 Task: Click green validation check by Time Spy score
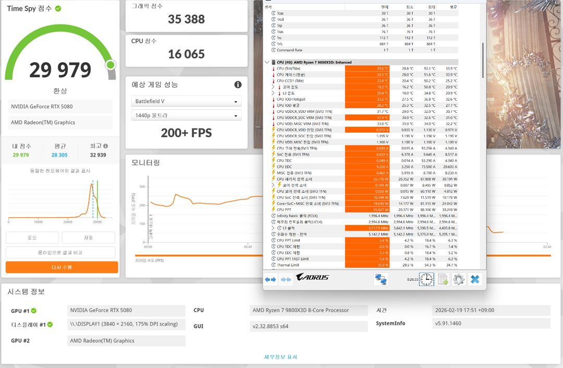pos(58,9)
